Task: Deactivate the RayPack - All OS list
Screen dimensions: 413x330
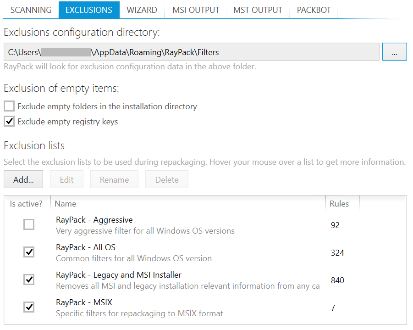Action: [29, 252]
